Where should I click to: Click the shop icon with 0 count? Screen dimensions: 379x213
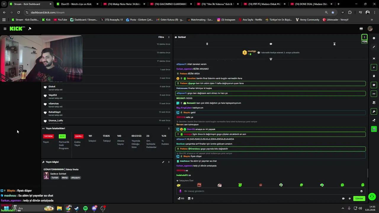click(191, 199)
